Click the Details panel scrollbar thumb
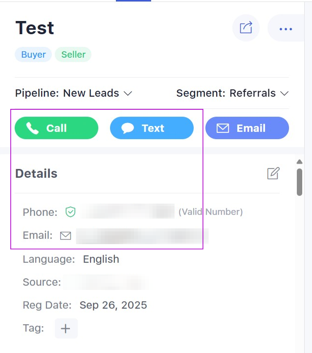Image resolution: width=312 pixels, height=353 pixels. coord(299,182)
